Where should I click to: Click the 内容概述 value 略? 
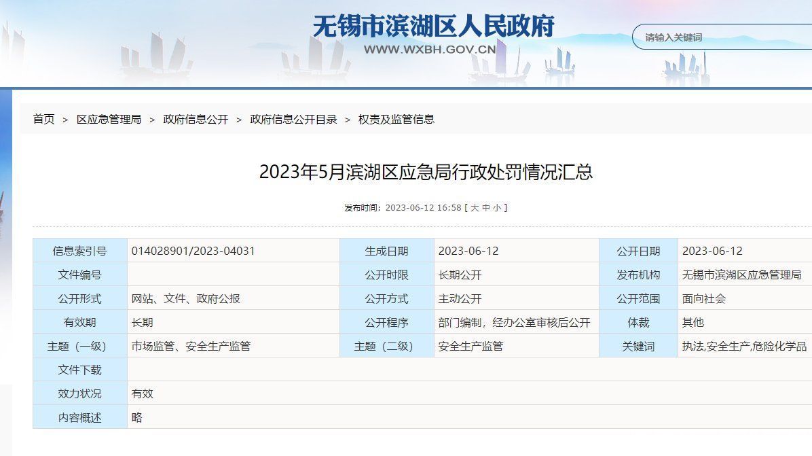[136, 418]
